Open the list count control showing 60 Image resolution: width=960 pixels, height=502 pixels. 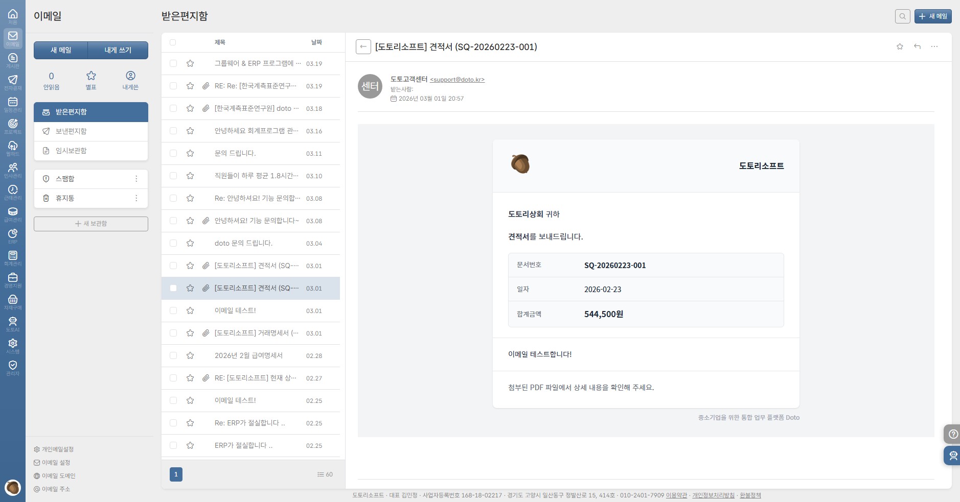325,474
